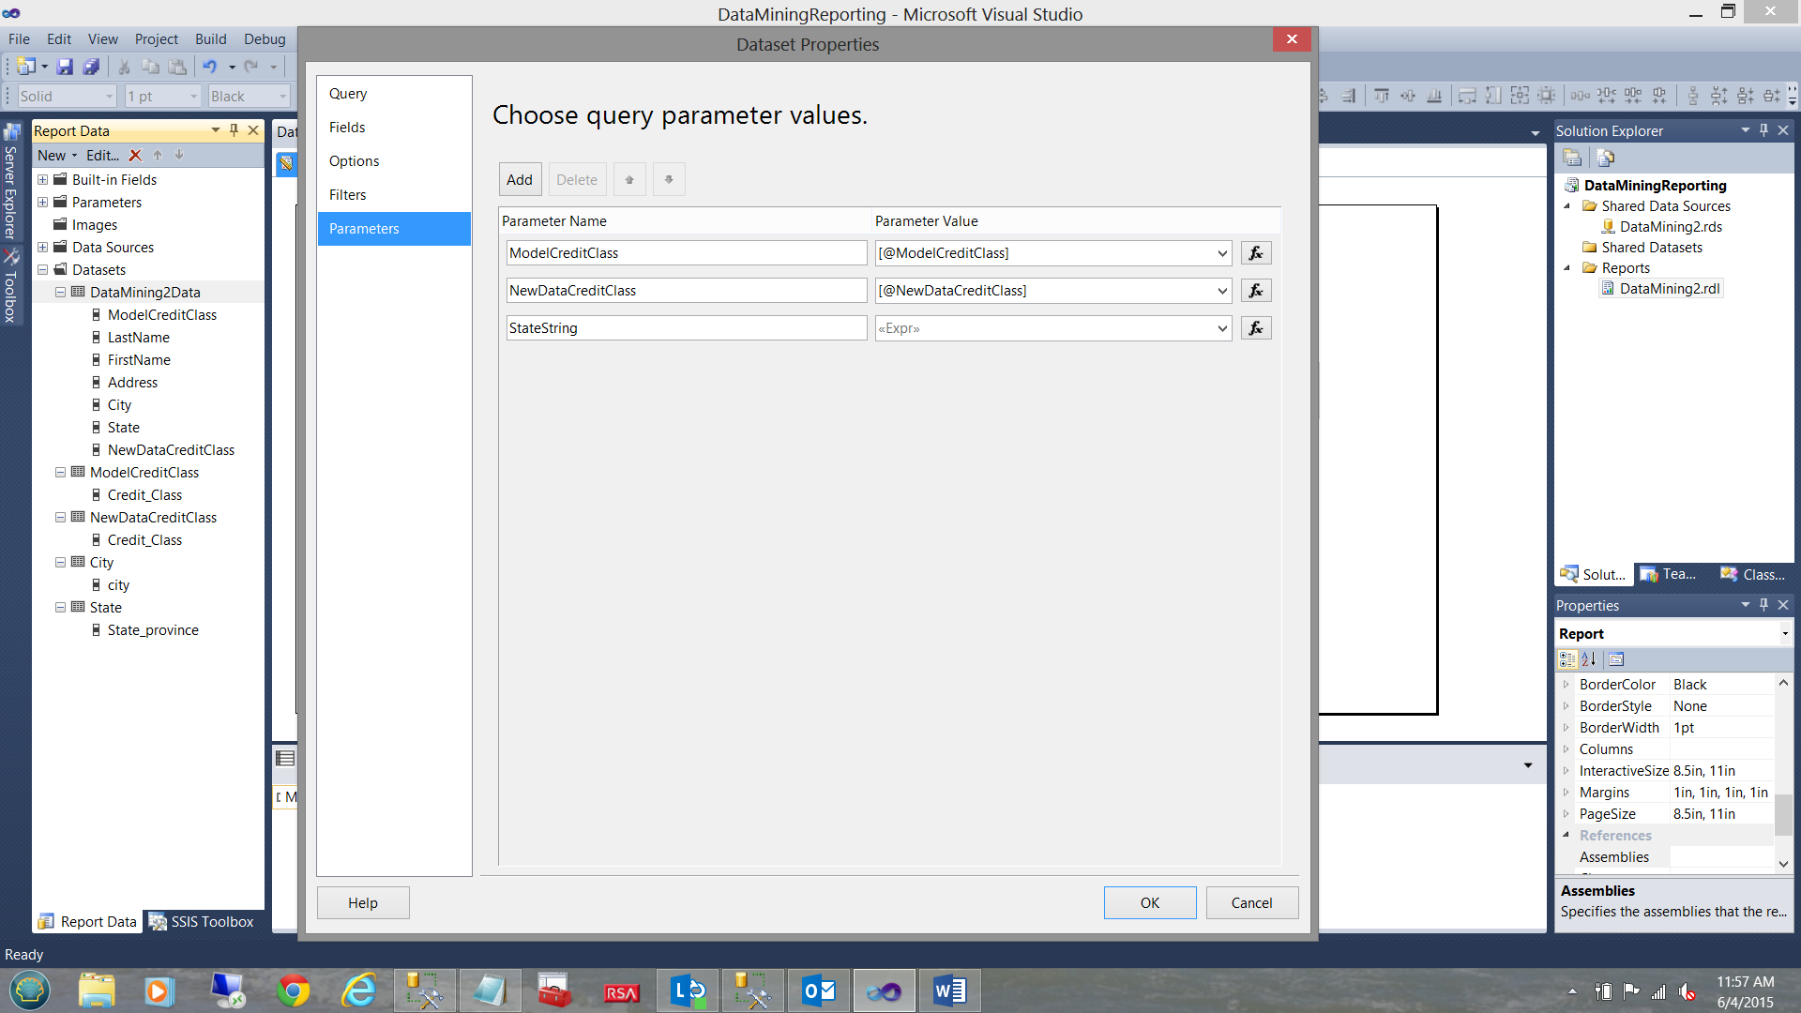Click the move parameter up arrow
The width and height of the screenshot is (1801, 1013).
(x=629, y=180)
